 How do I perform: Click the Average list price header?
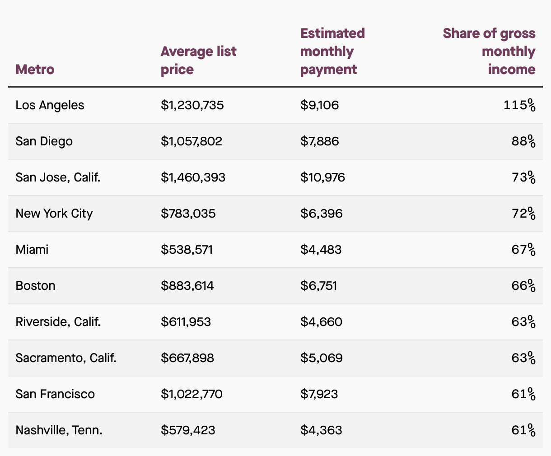click(198, 60)
